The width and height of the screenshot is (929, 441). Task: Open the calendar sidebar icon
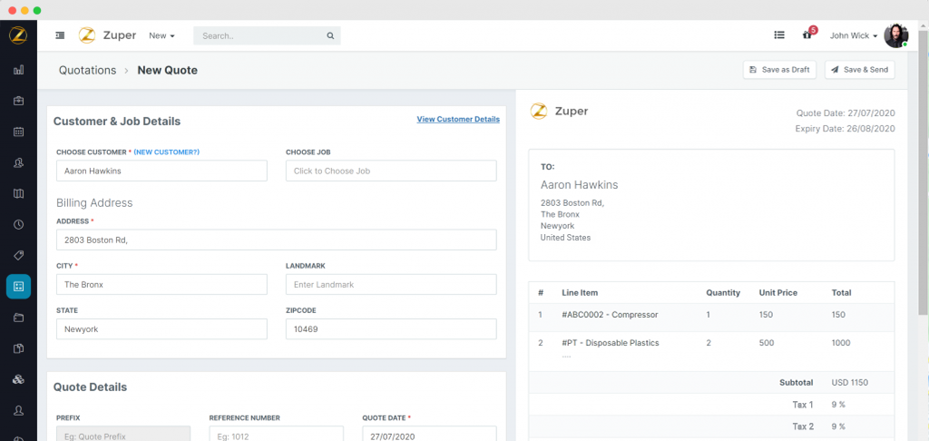(x=18, y=132)
